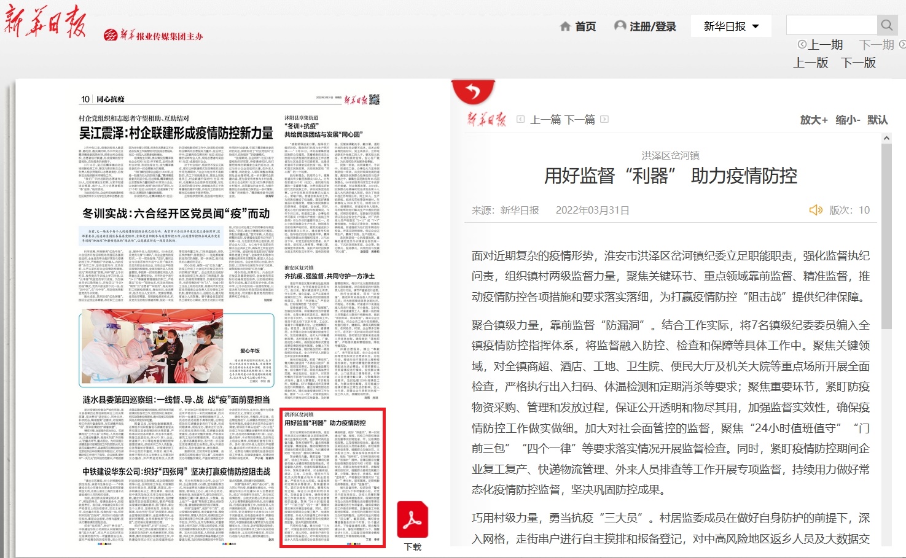
Task: Click the 版次: 10 label
Action: pyautogui.click(x=849, y=210)
